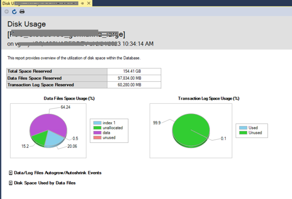
Task: Click the Refresh report icon
Action: tap(14, 12)
